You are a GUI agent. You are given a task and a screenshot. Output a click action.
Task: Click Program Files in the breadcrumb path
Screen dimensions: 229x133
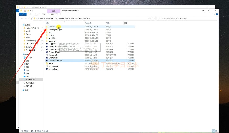pyautogui.click(x=63, y=19)
